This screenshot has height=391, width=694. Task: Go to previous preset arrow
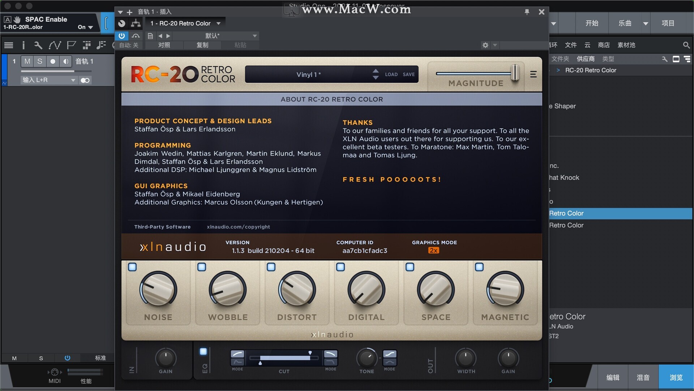(160, 36)
